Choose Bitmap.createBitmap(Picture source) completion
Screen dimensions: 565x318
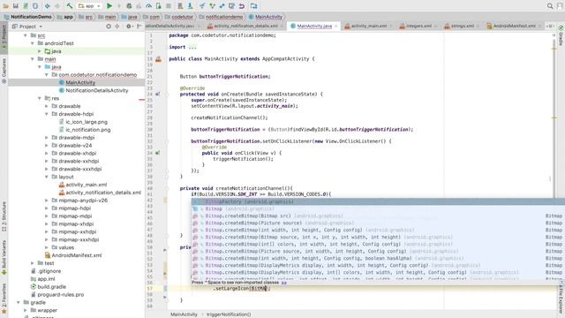coord(378,223)
